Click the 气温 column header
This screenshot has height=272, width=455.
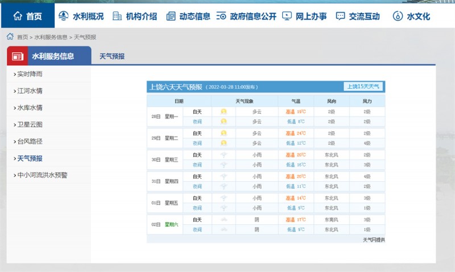click(x=296, y=101)
